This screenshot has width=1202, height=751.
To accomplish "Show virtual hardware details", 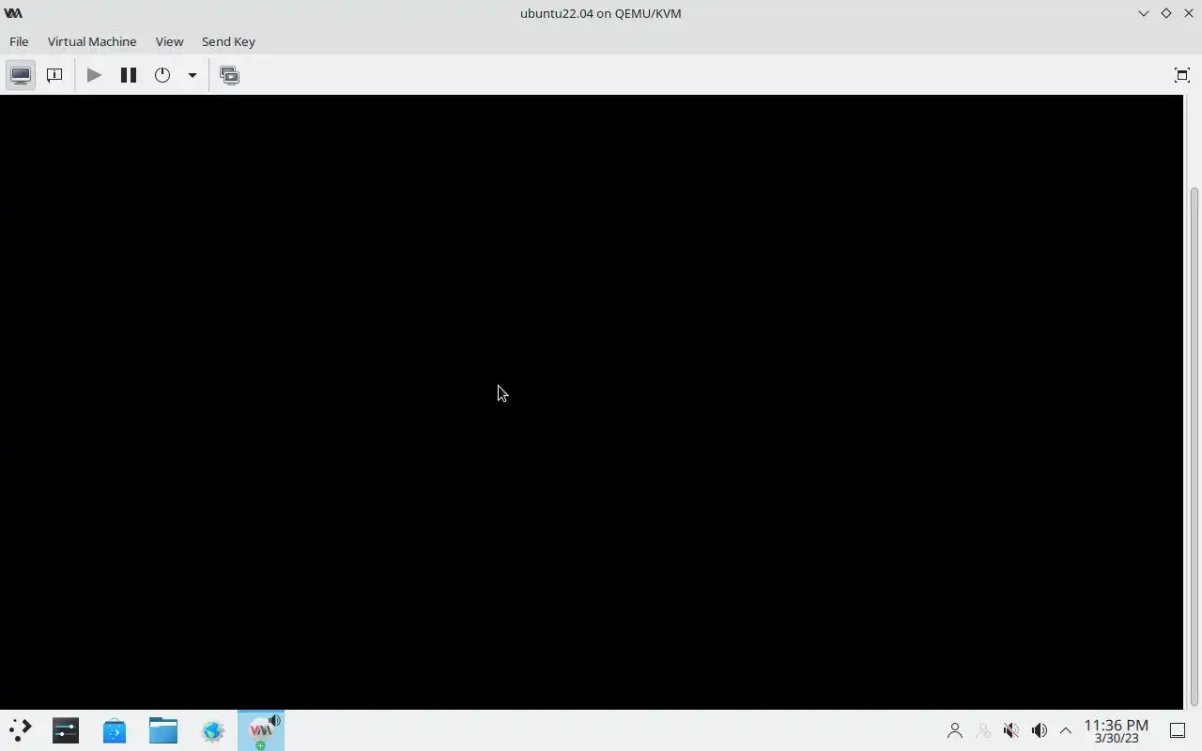I will [54, 75].
